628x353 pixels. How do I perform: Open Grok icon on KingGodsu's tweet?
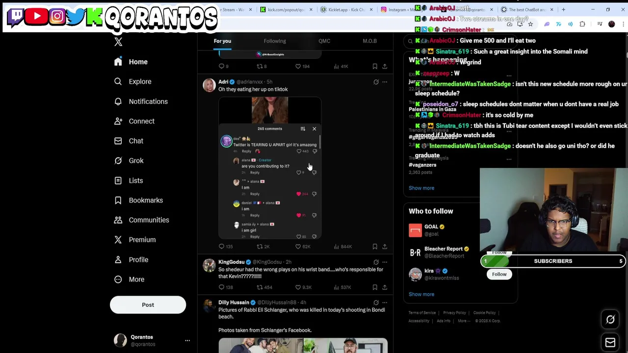tap(376, 262)
